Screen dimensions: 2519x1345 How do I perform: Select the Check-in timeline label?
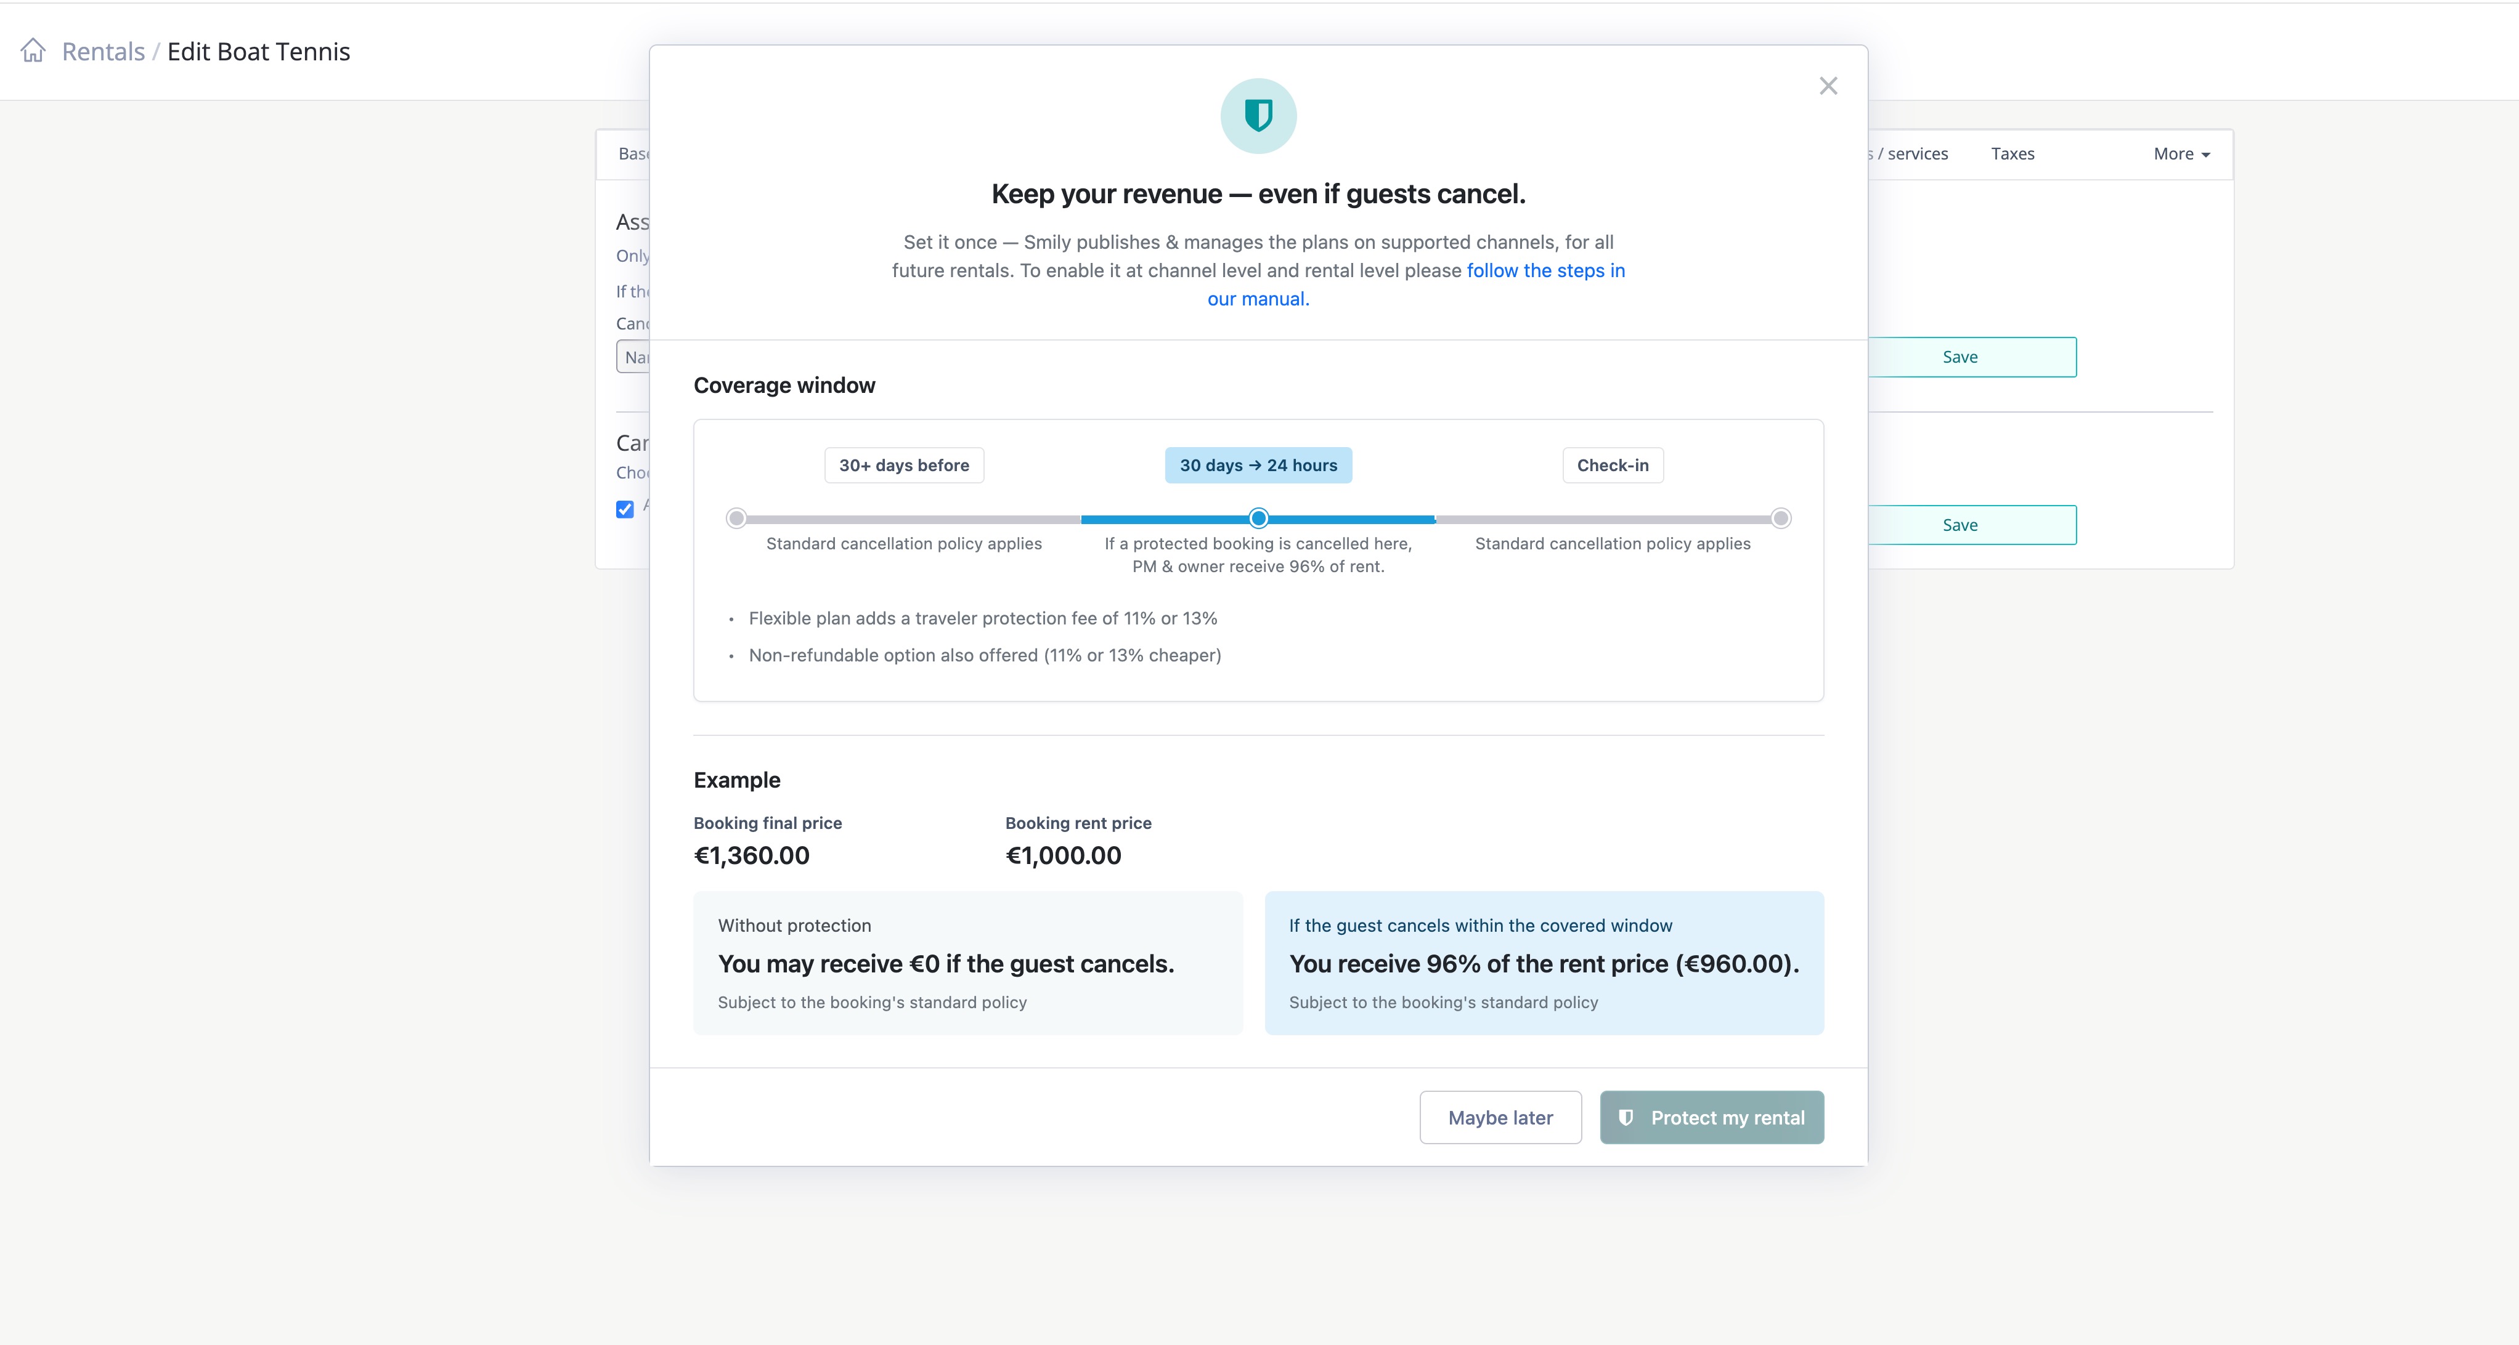pos(1613,466)
